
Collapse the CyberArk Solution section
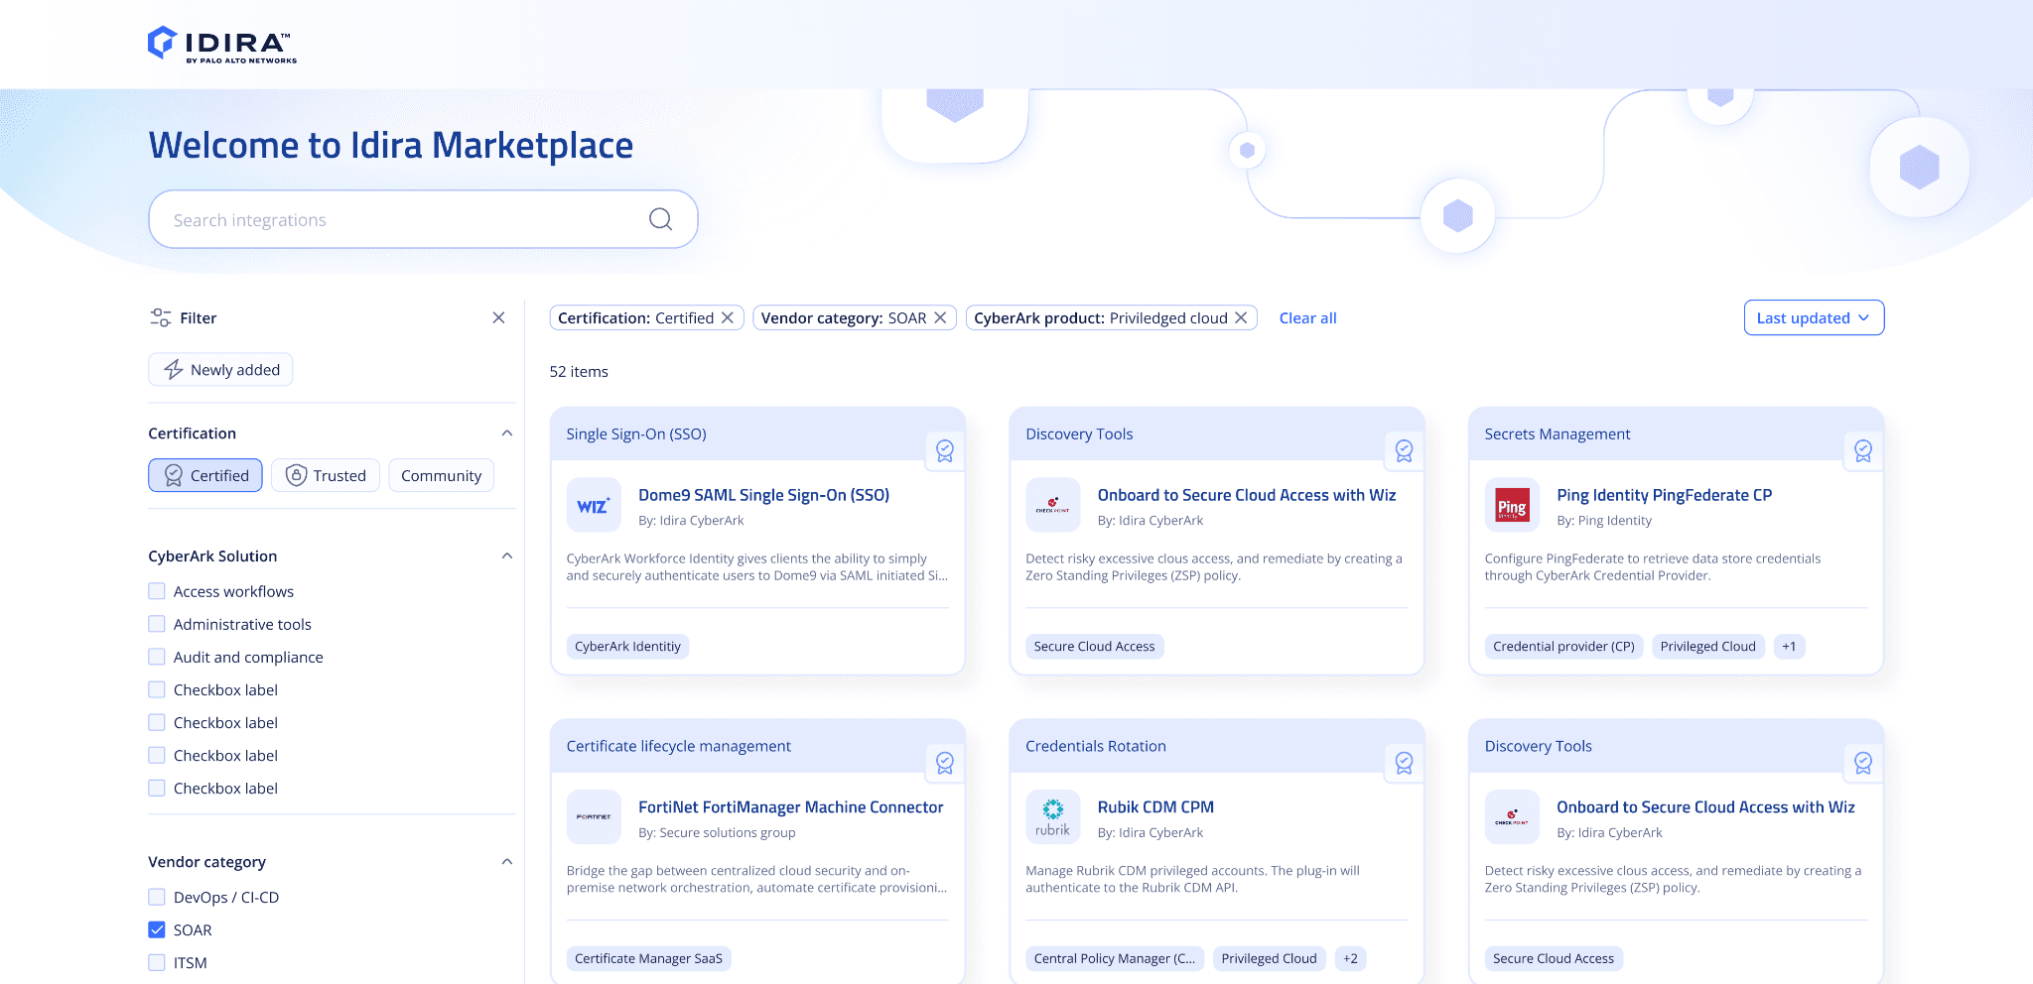point(507,556)
